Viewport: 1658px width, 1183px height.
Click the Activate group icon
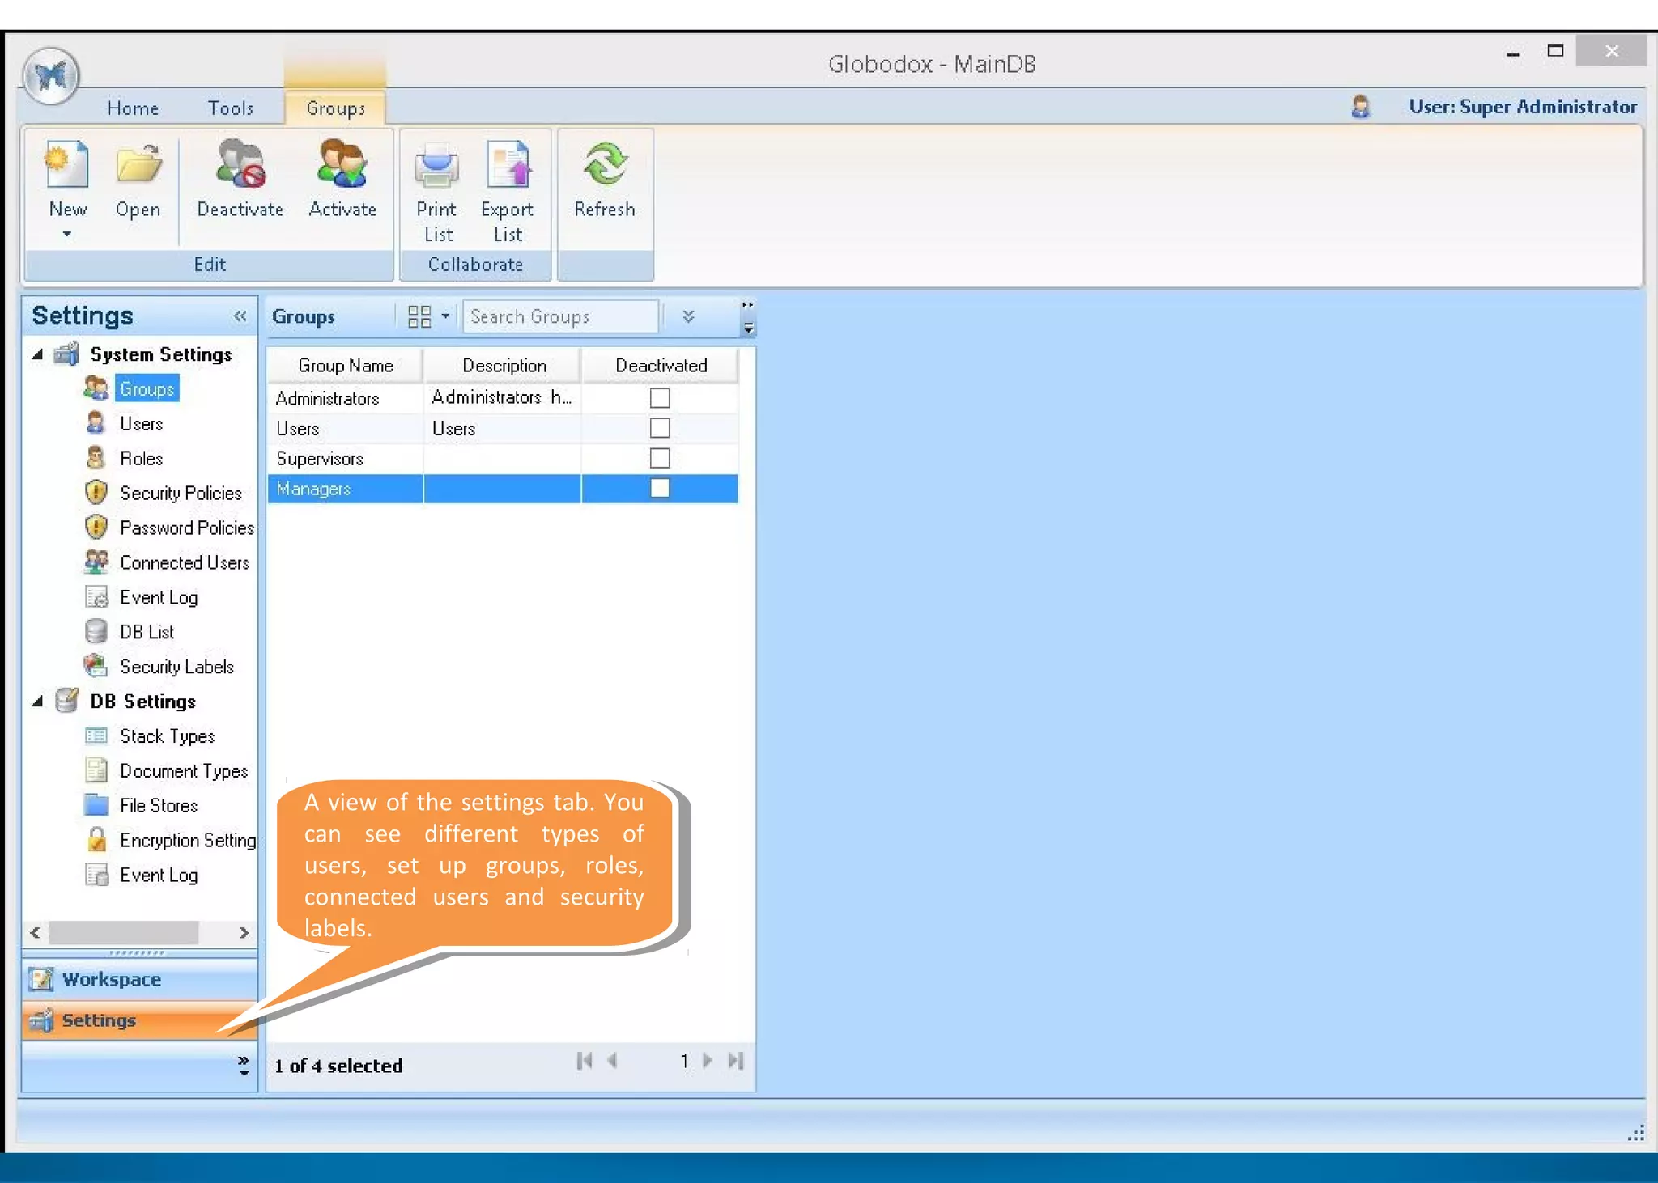pyautogui.click(x=342, y=164)
